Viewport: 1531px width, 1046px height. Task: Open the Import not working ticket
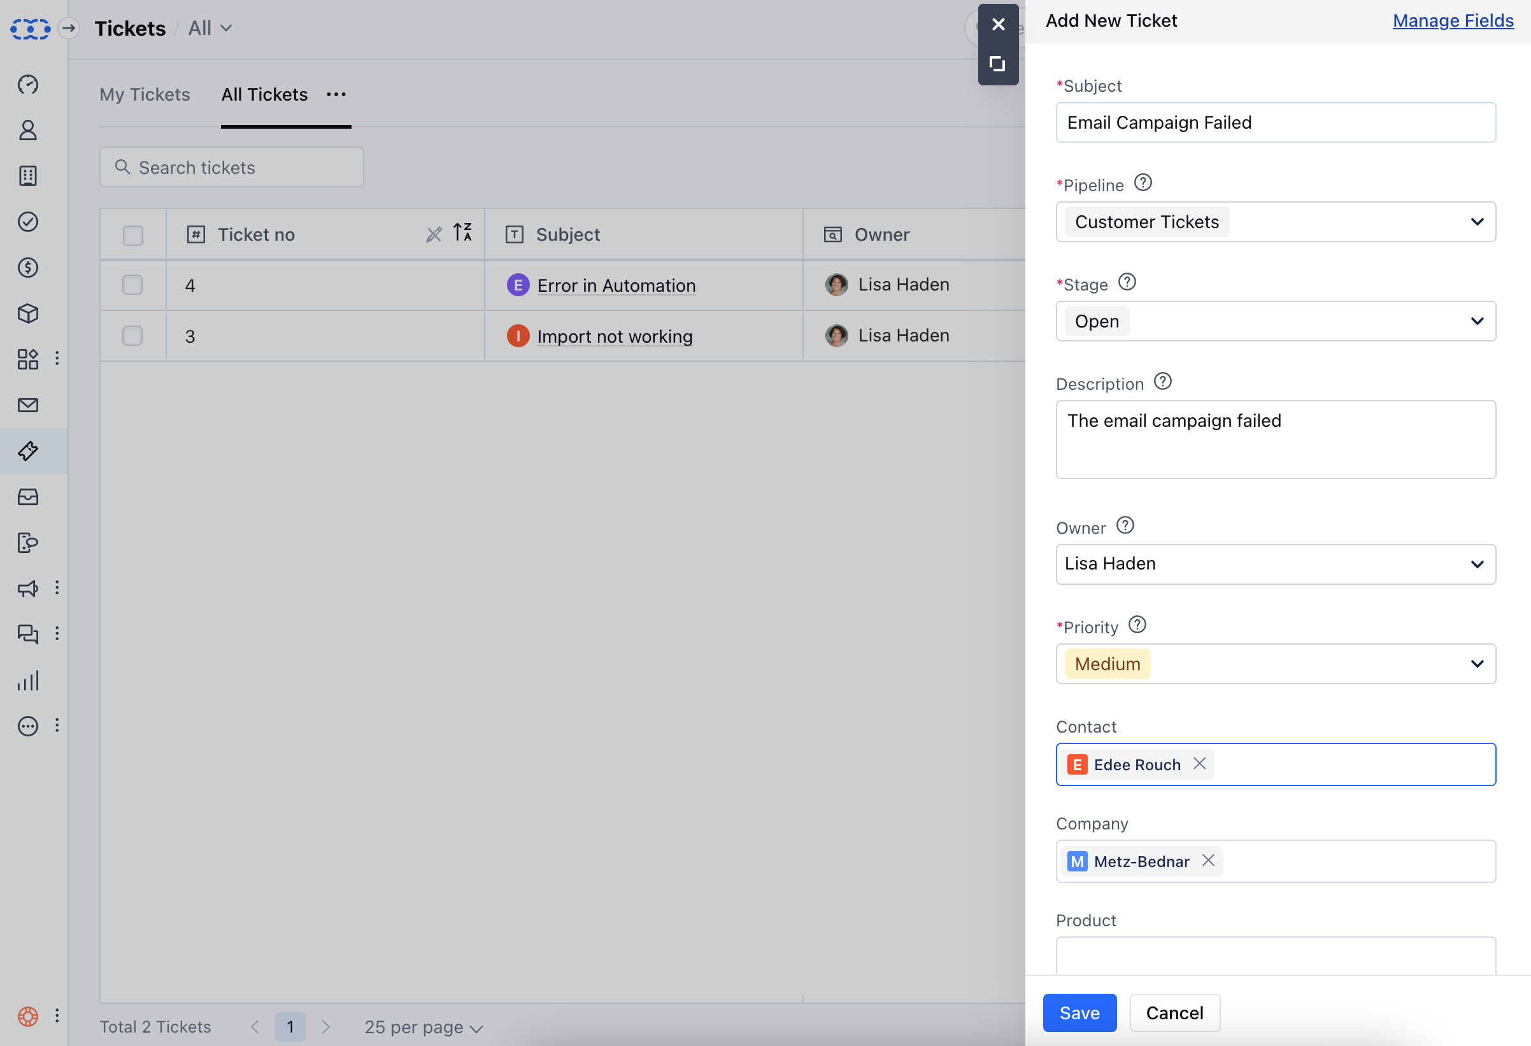click(x=615, y=336)
